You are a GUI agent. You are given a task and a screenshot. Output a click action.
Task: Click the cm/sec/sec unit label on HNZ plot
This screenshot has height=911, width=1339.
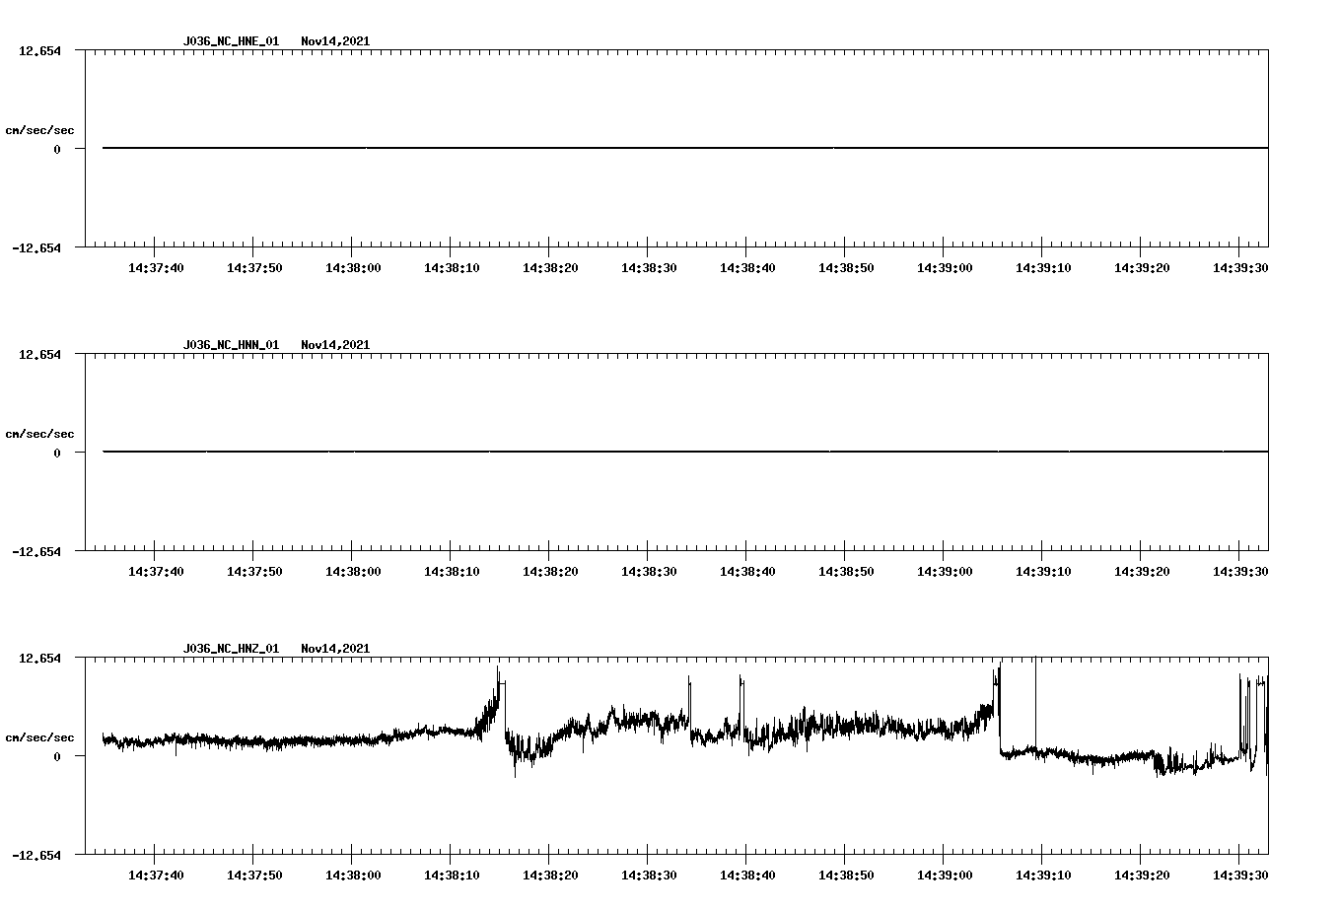39,737
